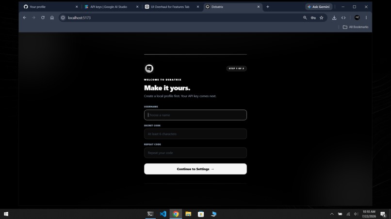Maximize the Chrome window
391x219 pixels.
tap(354, 7)
